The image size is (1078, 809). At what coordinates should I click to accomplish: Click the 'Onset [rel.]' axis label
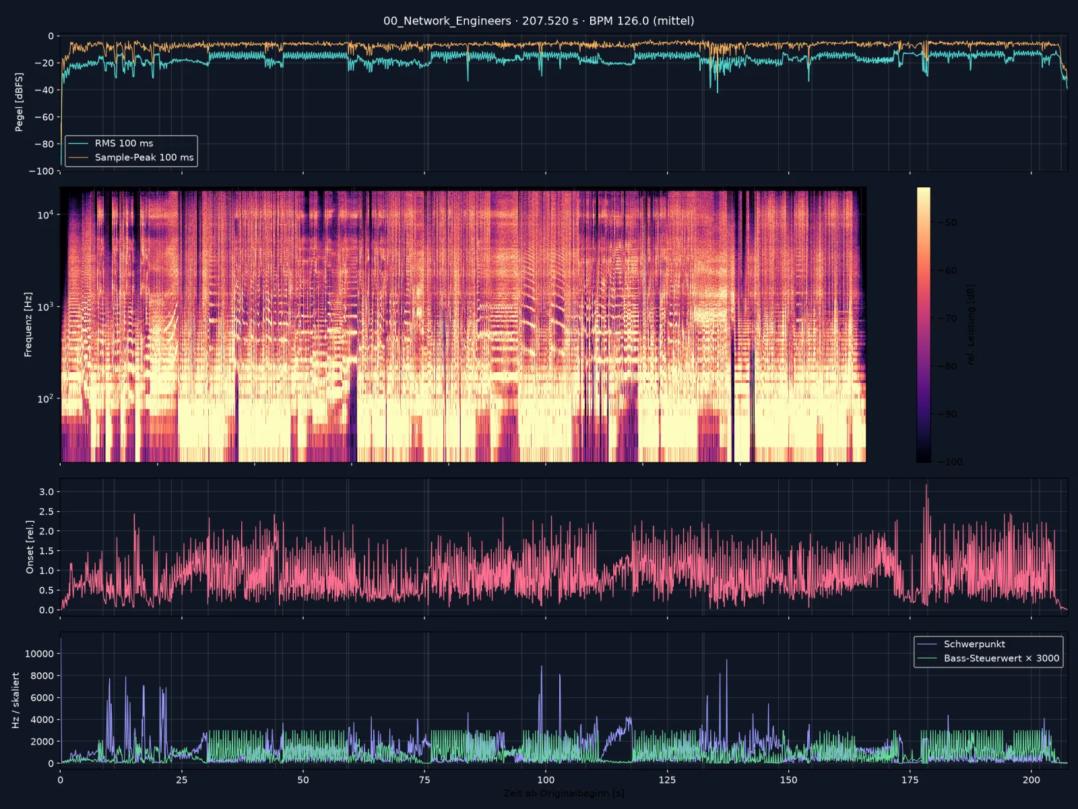(29, 547)
